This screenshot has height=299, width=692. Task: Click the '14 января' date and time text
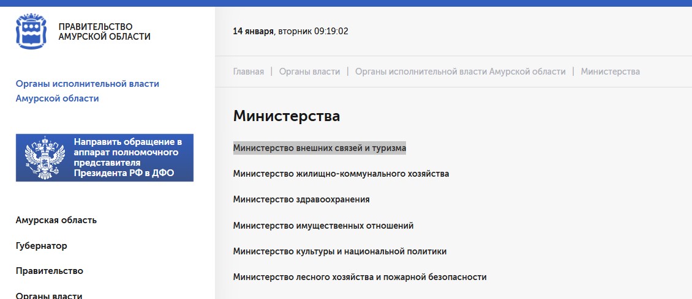click(290, 31)
